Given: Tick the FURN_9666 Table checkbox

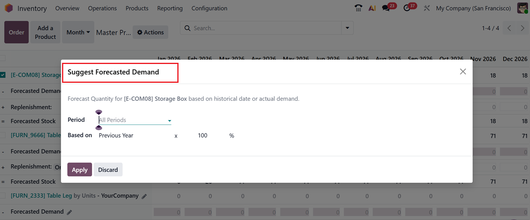Looking at the screenshot, I should click(x=3, y=135).
